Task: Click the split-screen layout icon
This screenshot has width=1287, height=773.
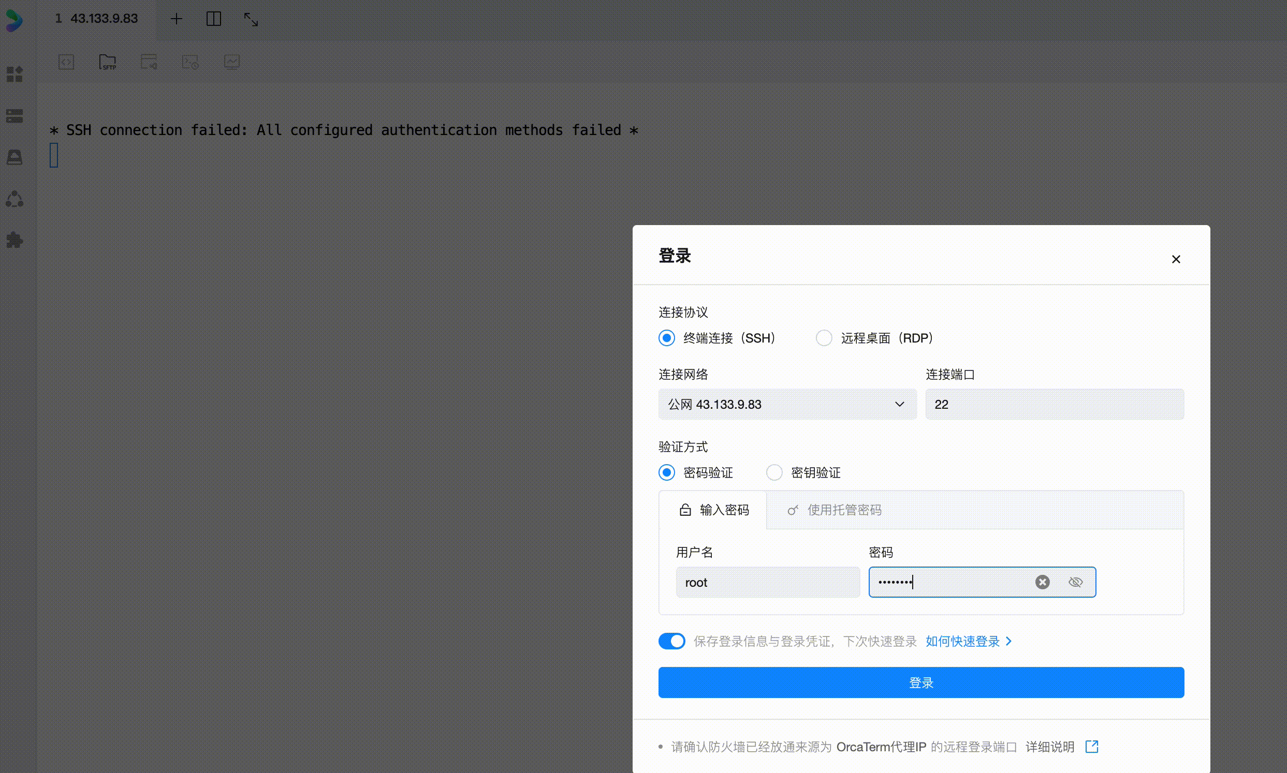Action: (x=214, y=19)
